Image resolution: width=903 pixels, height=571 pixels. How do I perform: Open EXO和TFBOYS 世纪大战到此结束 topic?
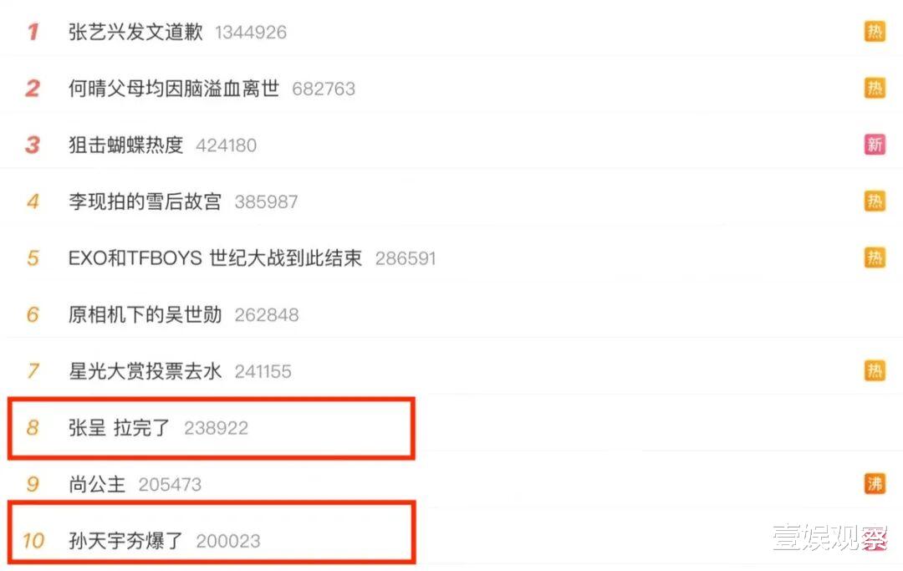[x=215, y=257]
